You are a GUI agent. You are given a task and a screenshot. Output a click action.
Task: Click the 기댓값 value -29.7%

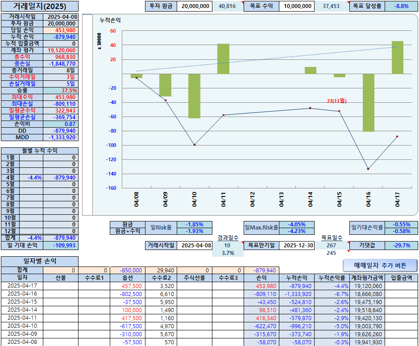401,246
